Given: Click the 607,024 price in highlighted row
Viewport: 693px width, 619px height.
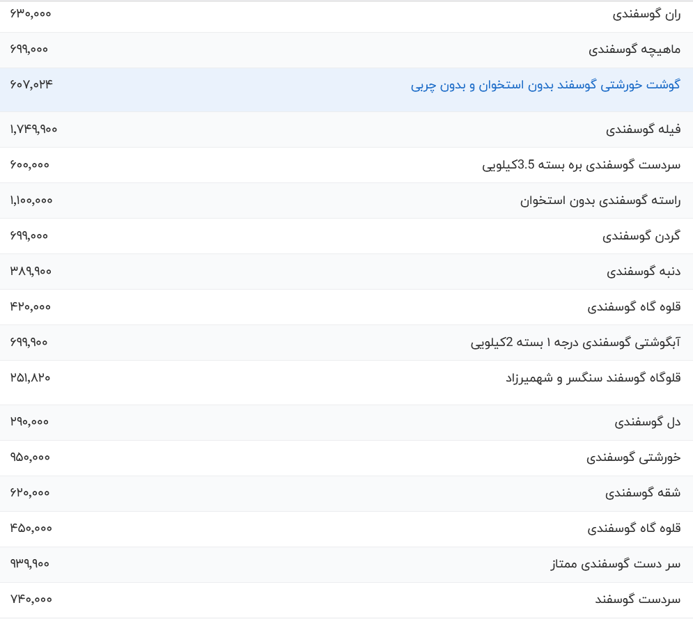Looking at the screenshot, I should (31, 84).
